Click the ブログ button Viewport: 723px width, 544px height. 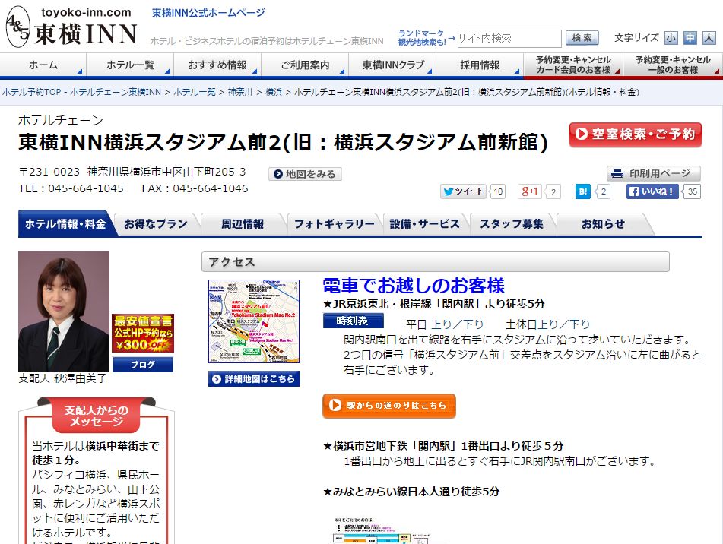(143, 365)
